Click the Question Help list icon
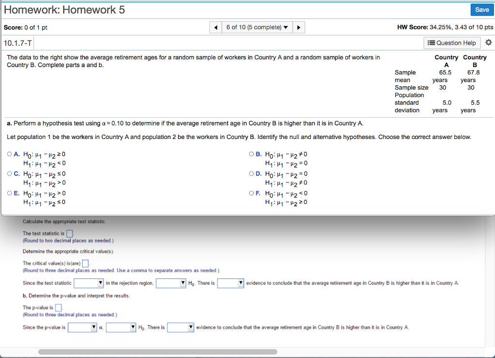Screen dimensions: 495x358 tap(430, 43)
